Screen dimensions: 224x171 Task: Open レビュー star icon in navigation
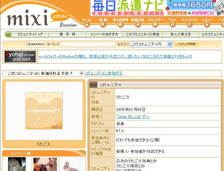tap(207, 25)
